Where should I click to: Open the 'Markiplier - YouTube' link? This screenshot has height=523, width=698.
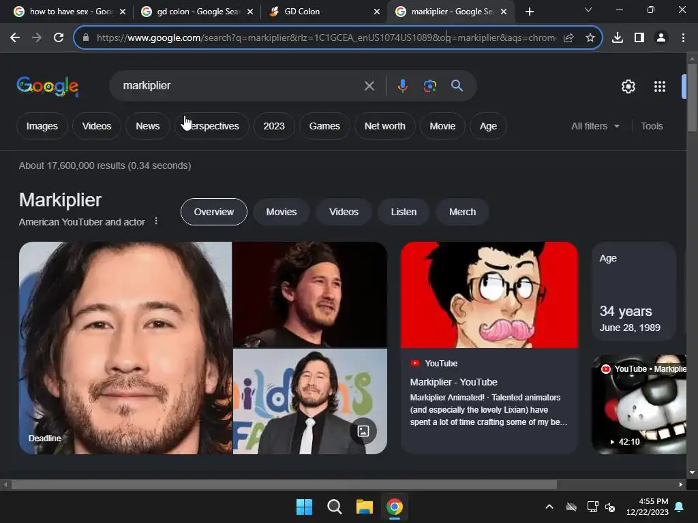pos(453,382)
